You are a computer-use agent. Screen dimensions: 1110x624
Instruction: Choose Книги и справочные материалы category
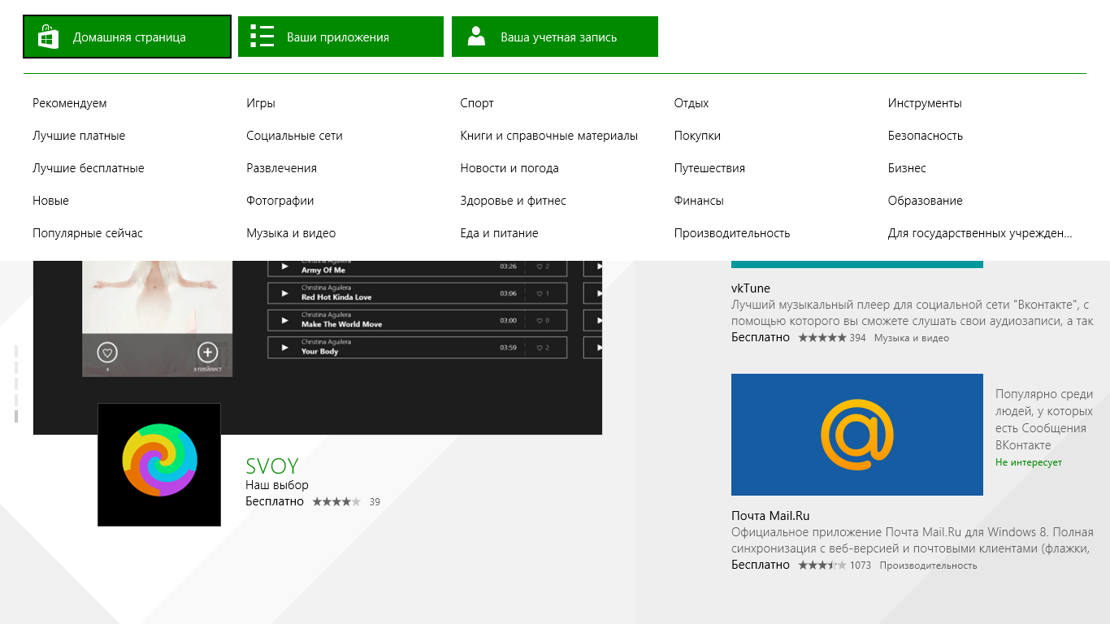pyautogui.click(x=548, y=136)
